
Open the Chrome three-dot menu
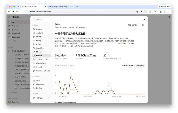tap(169, 12)
